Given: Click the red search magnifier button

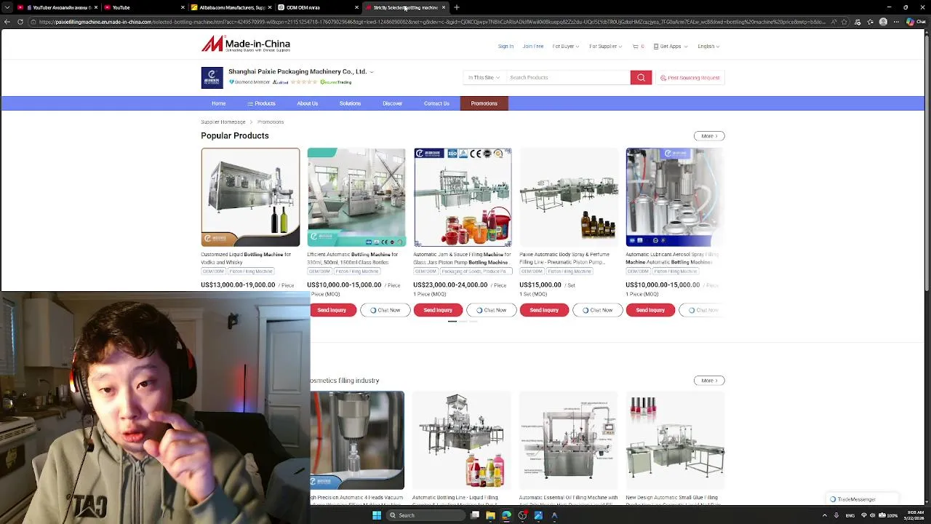Looking at the screenshot, I should [x=641, y=77].
